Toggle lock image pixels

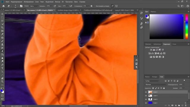tap(156, 88)
